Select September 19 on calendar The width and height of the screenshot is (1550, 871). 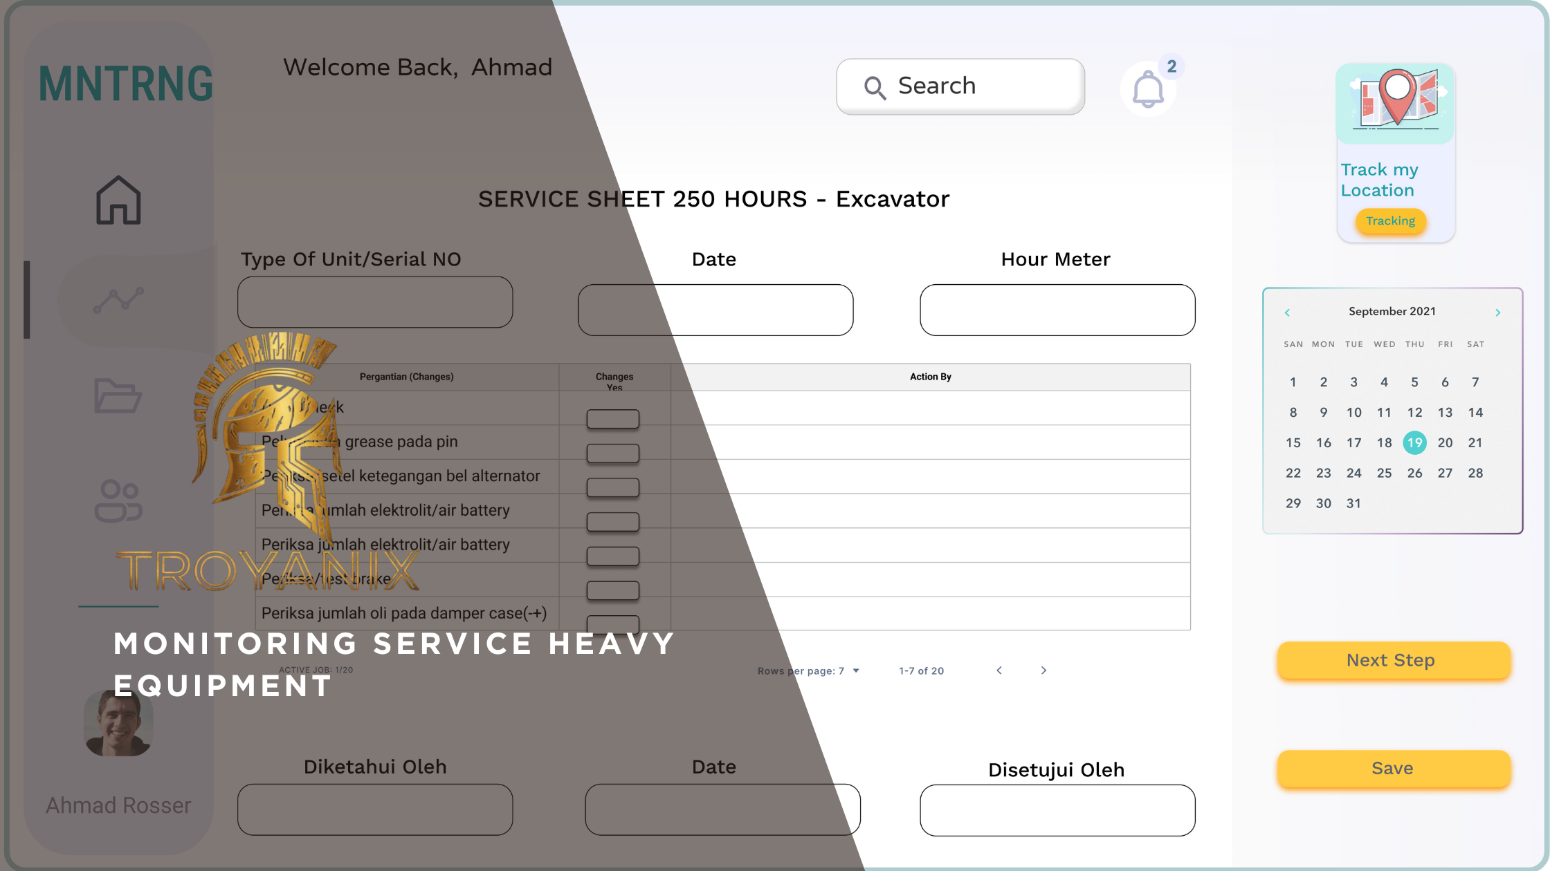tap(1414, 442)
